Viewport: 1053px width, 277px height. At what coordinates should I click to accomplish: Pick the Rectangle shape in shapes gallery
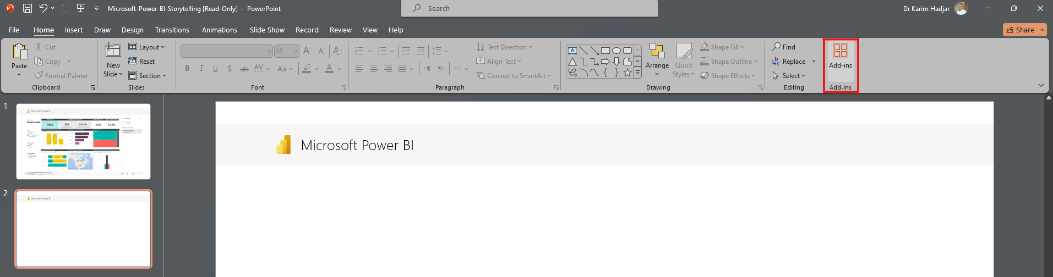[x=605, y=51]
